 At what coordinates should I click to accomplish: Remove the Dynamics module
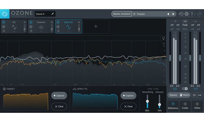pyautogui.click(x=52, y=22)
